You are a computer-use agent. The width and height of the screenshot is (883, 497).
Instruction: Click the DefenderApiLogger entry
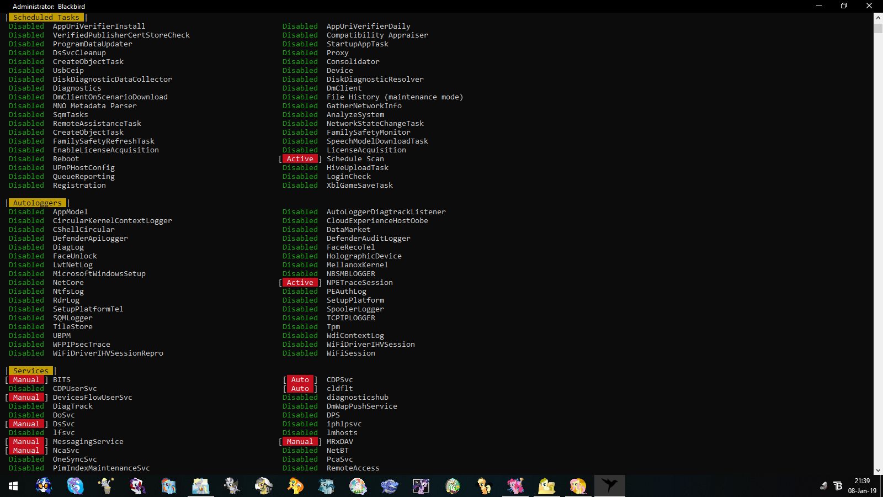point(91,238)
